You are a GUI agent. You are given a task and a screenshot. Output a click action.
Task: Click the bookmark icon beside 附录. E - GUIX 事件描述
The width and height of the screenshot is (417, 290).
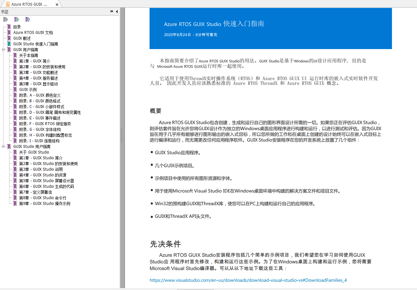pos(15,118)
